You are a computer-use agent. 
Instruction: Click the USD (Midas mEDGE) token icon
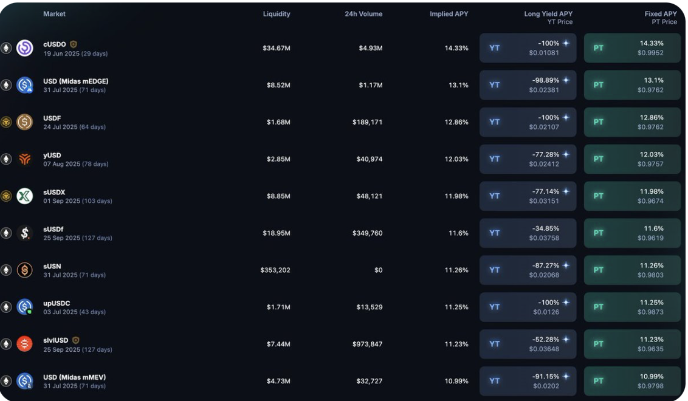pyautogui.click(x=24, y=85)
